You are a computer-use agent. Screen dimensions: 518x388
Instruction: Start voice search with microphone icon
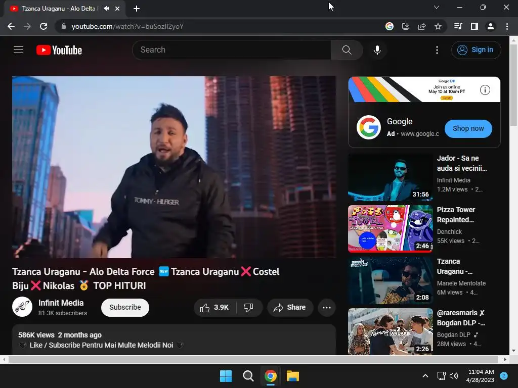pos(377,50)
